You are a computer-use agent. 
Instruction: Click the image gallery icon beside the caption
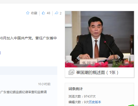tap(71, 72)
